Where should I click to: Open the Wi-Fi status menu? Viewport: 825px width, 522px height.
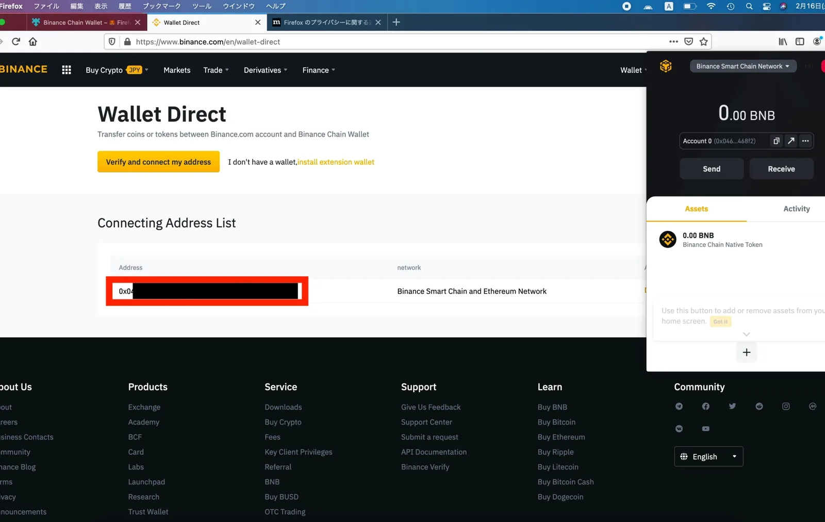[711, 6]
